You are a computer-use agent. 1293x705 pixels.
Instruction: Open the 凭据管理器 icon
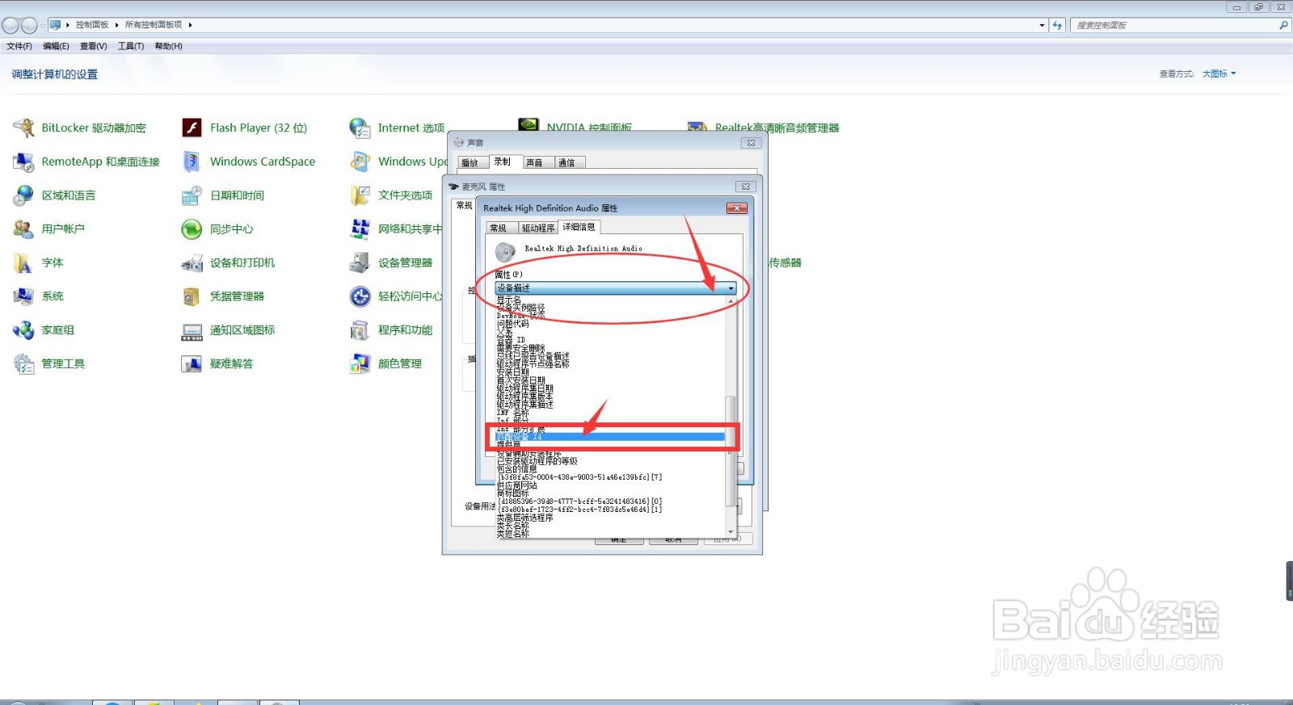[192, 296]
